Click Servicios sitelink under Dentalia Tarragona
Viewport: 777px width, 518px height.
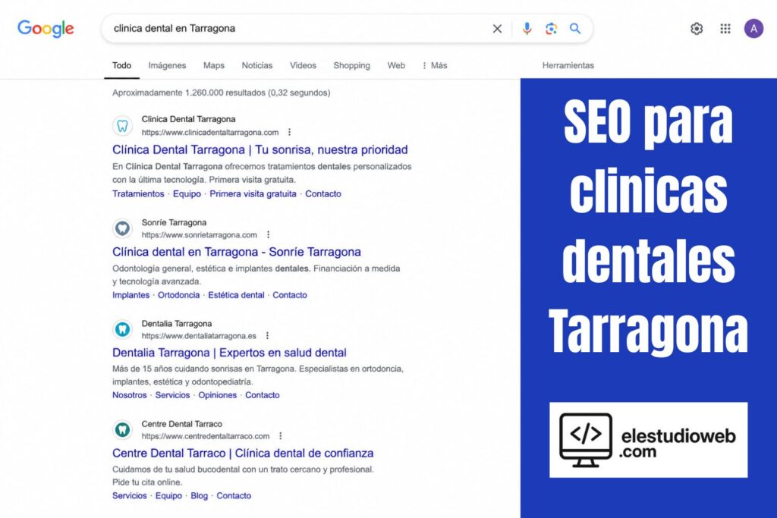click(x=172, y=395)
